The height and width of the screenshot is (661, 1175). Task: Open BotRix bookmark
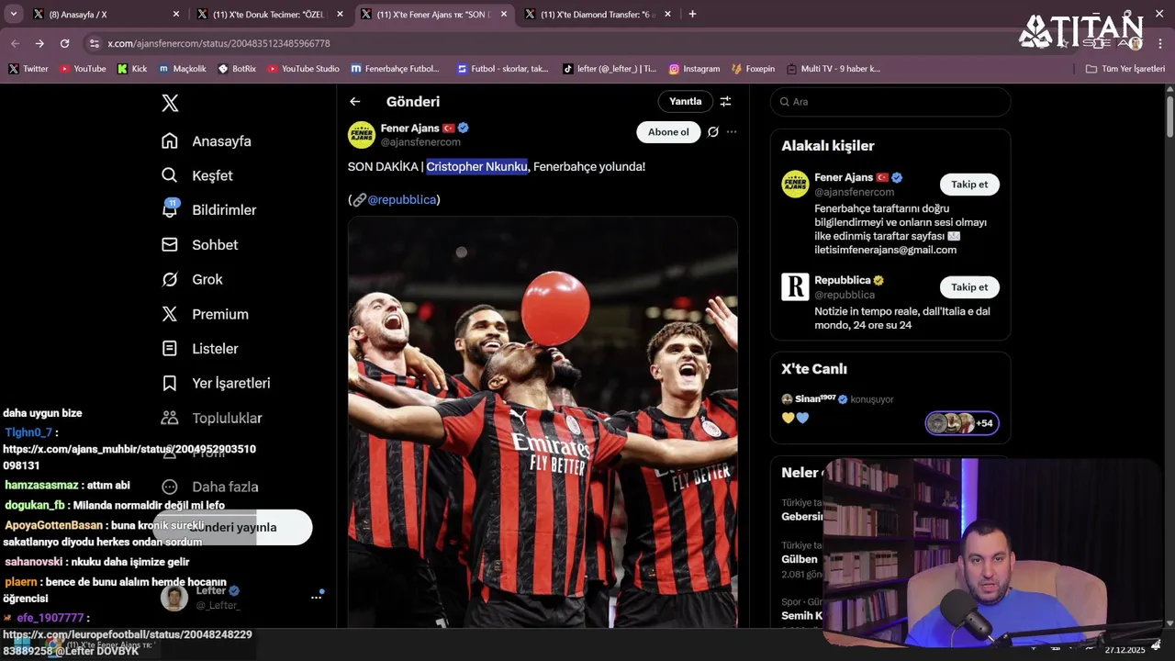click(237, 69)
